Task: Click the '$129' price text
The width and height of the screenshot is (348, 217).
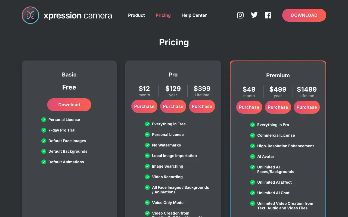Action: coord(173,88)
